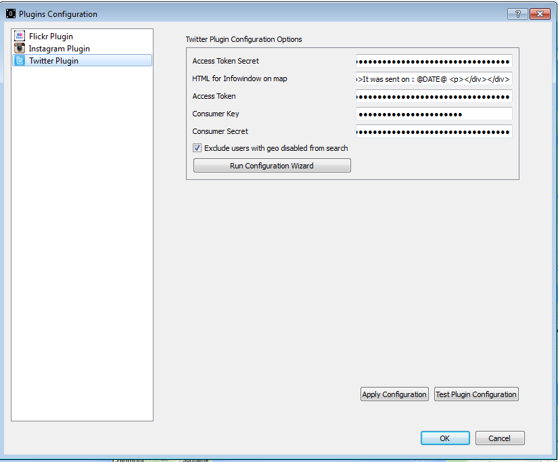Screen dimensions: 558x462
Task: Click the help question mark button
Action: [x=517, y=14]
